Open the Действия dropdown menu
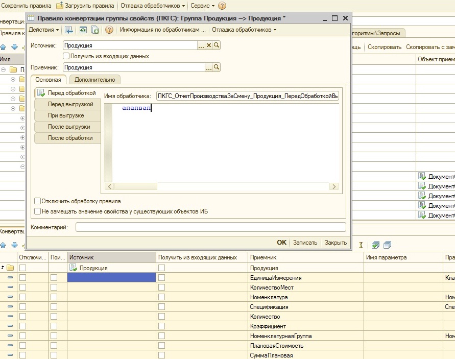The height and width of the screenshot is (359, 455). 44,30
